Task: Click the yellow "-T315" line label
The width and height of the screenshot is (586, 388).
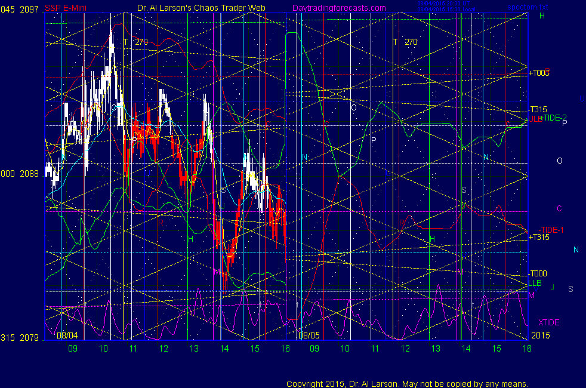Action: coord(538,109)
